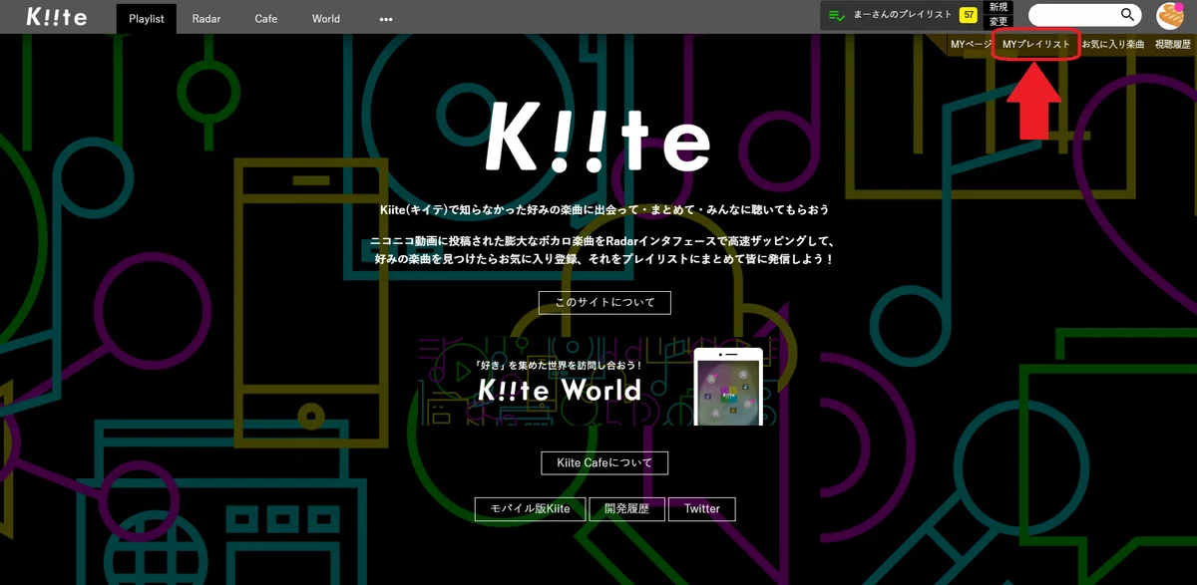The image size is (1197, 585).
Task: Go to MYページ
Action: (971, 45)
